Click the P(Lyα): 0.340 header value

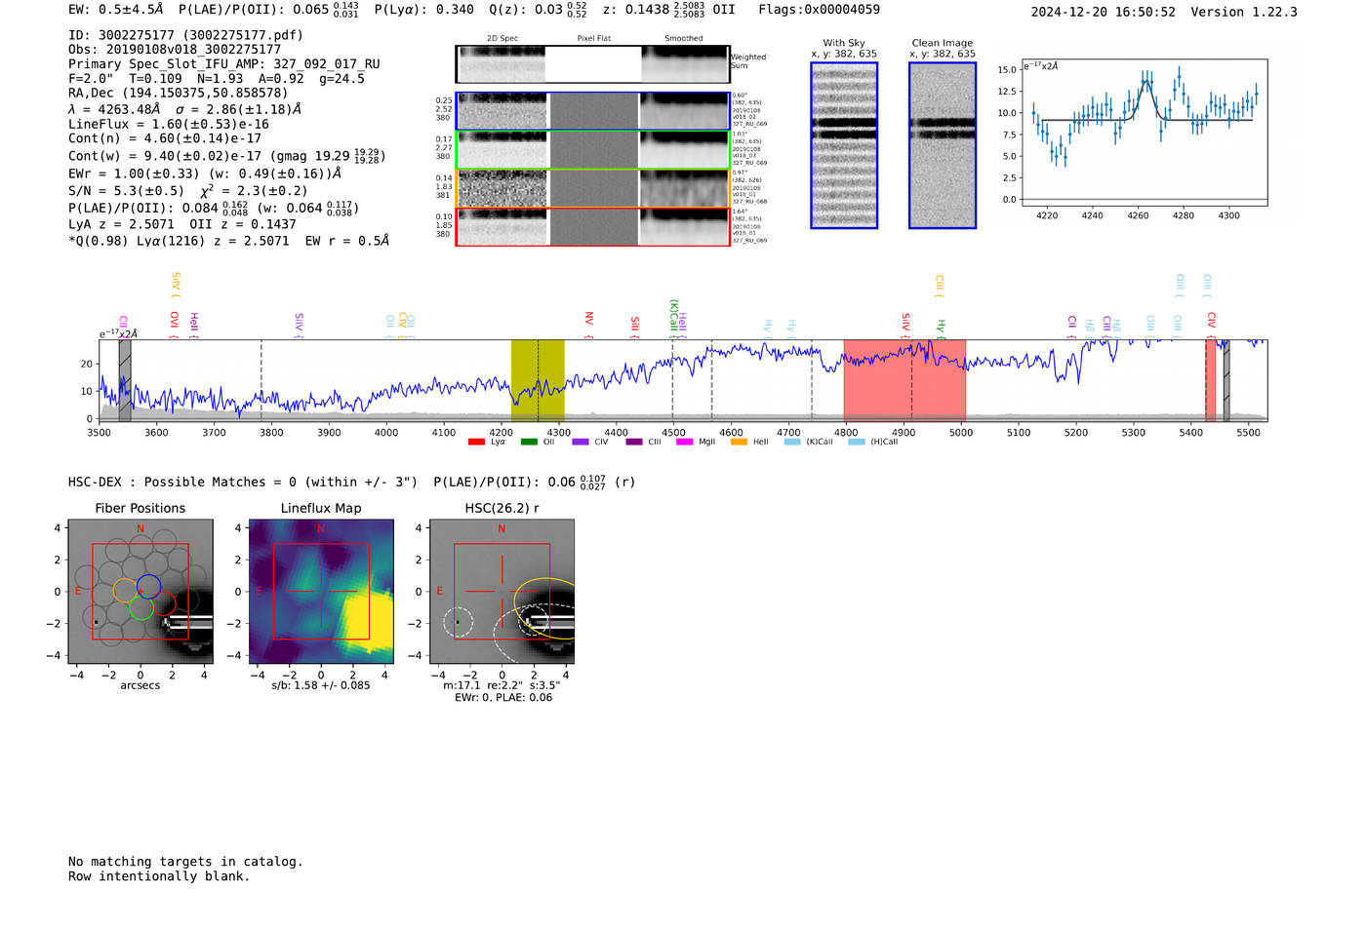[x=424, y=10]
